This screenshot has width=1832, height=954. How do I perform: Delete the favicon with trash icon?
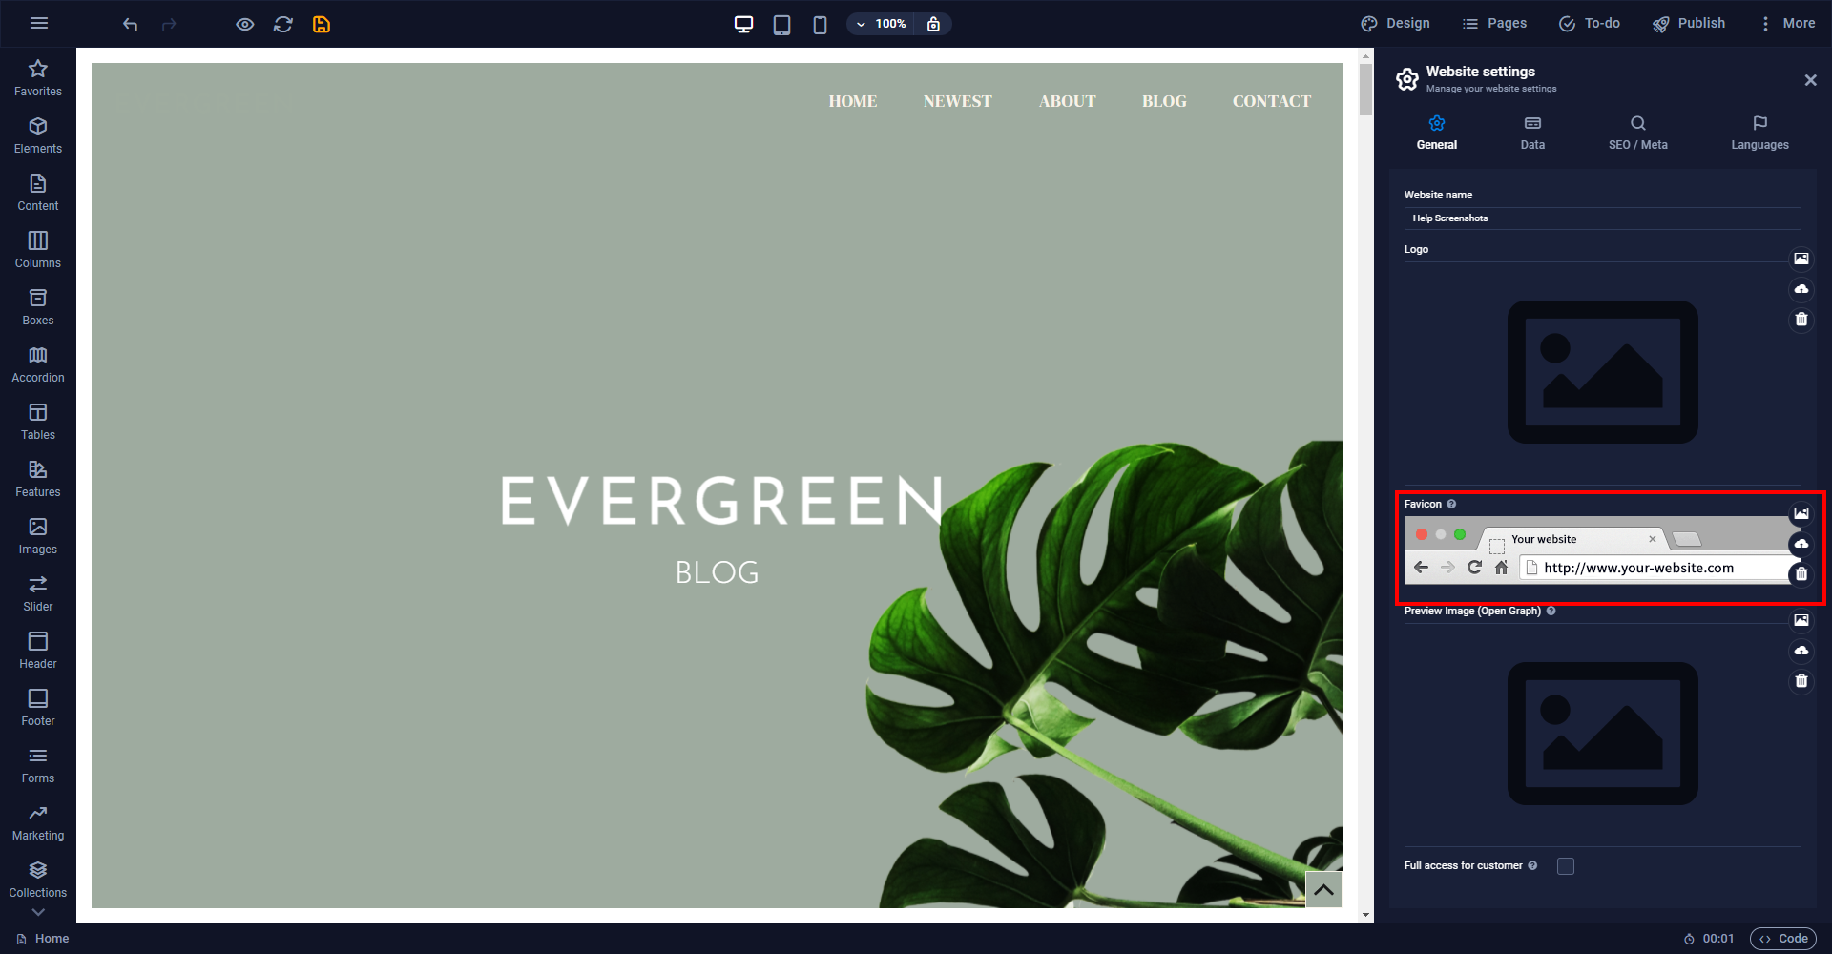tap(1801, 573)
